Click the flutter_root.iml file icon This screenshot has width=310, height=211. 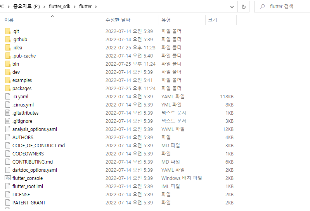pyautogui.click(x=8, y=186)
